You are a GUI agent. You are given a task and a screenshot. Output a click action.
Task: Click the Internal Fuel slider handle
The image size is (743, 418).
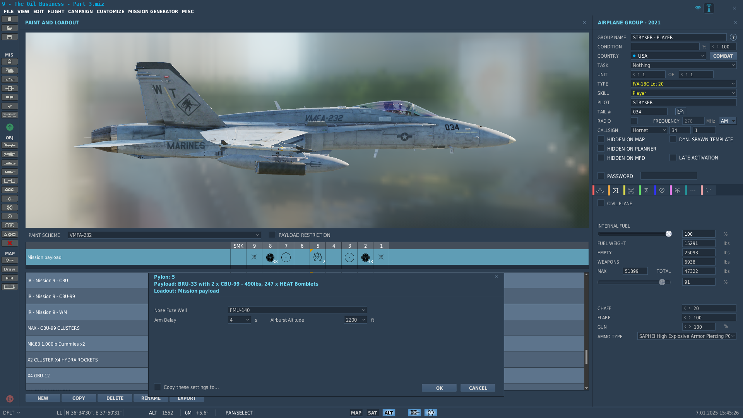click(x=669, y=234)
